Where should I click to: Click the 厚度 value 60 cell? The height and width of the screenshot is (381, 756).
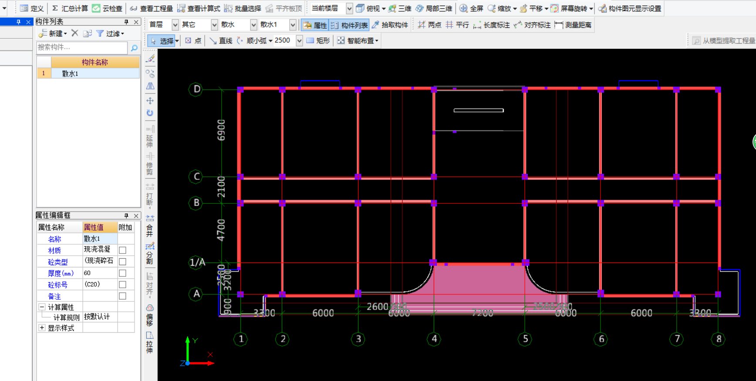100,273
